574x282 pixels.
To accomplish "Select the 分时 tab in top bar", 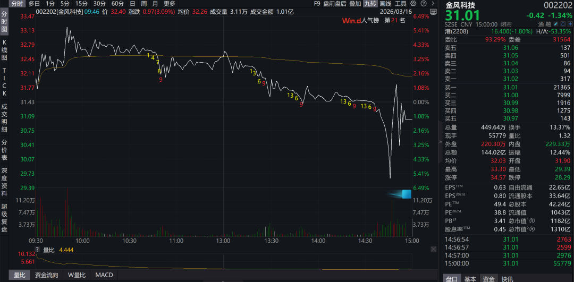I will pyautogui.click(x=16, y=4).
